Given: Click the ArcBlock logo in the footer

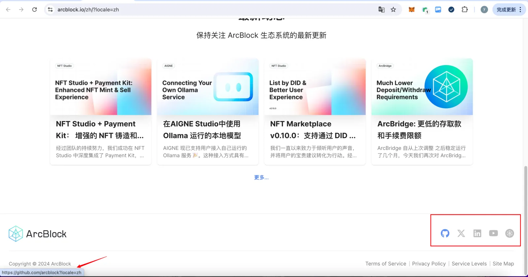Looking at the screenshot, I should 38,234.
